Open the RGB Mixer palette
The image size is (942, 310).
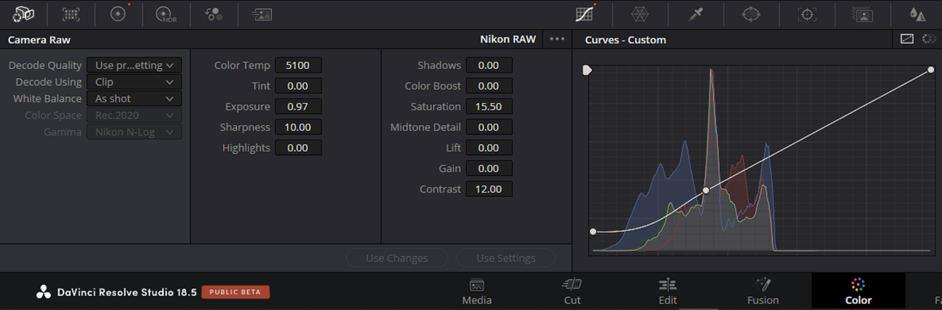[213, 14]
